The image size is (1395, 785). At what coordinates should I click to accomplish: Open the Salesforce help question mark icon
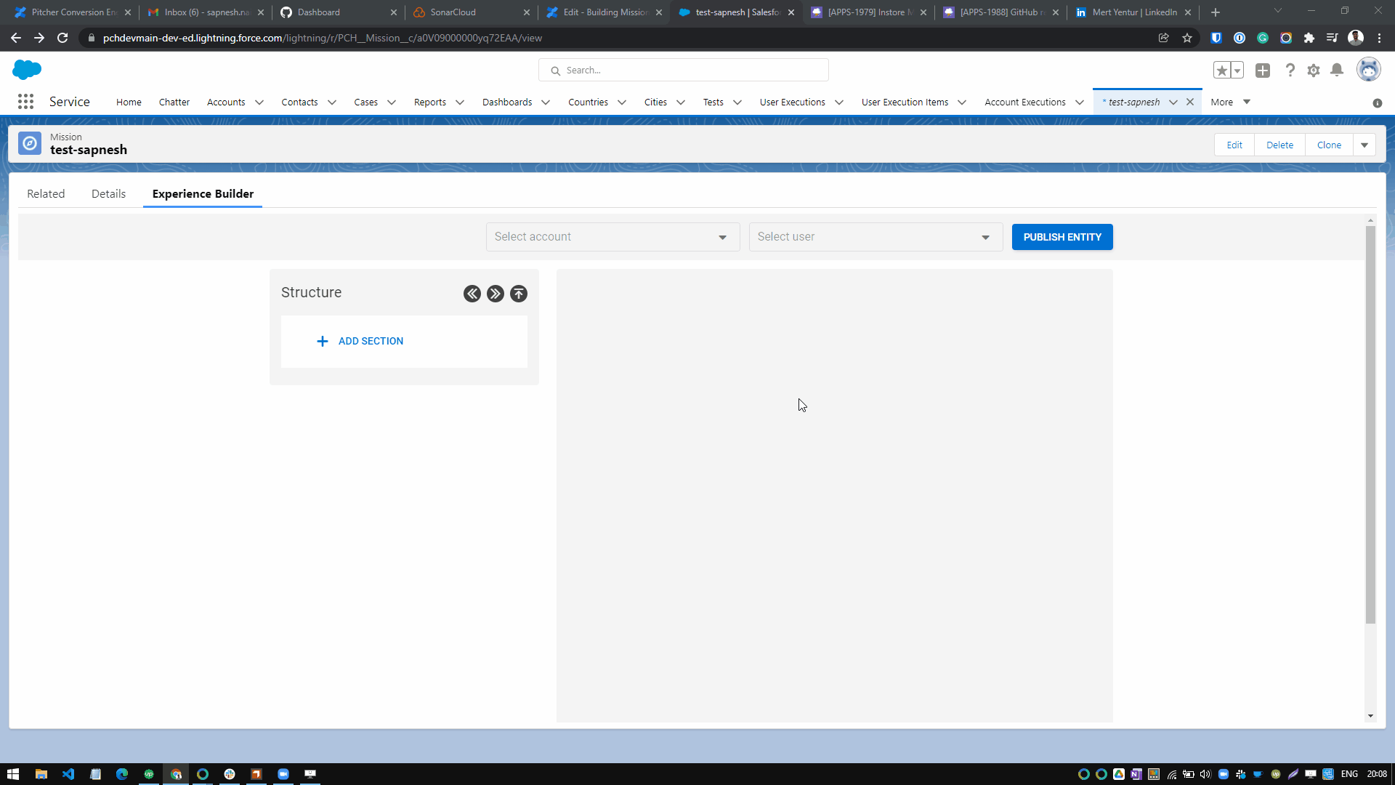pos(1290,71)
